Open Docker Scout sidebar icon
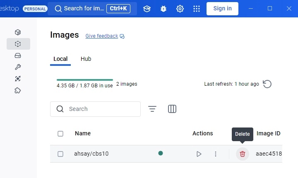Screen dimensions: 298x178 point(18,79)
